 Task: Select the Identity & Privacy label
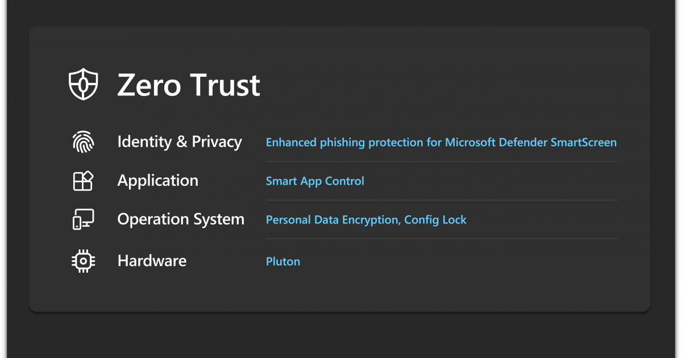180,142
